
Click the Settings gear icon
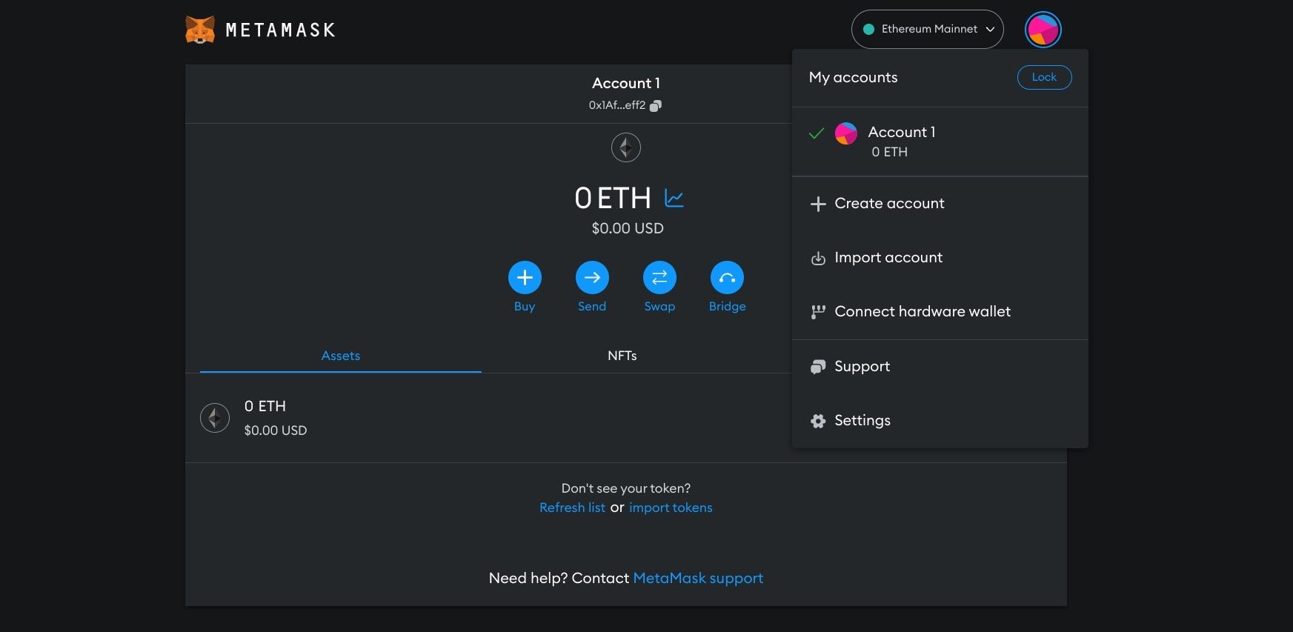[818, 421]
